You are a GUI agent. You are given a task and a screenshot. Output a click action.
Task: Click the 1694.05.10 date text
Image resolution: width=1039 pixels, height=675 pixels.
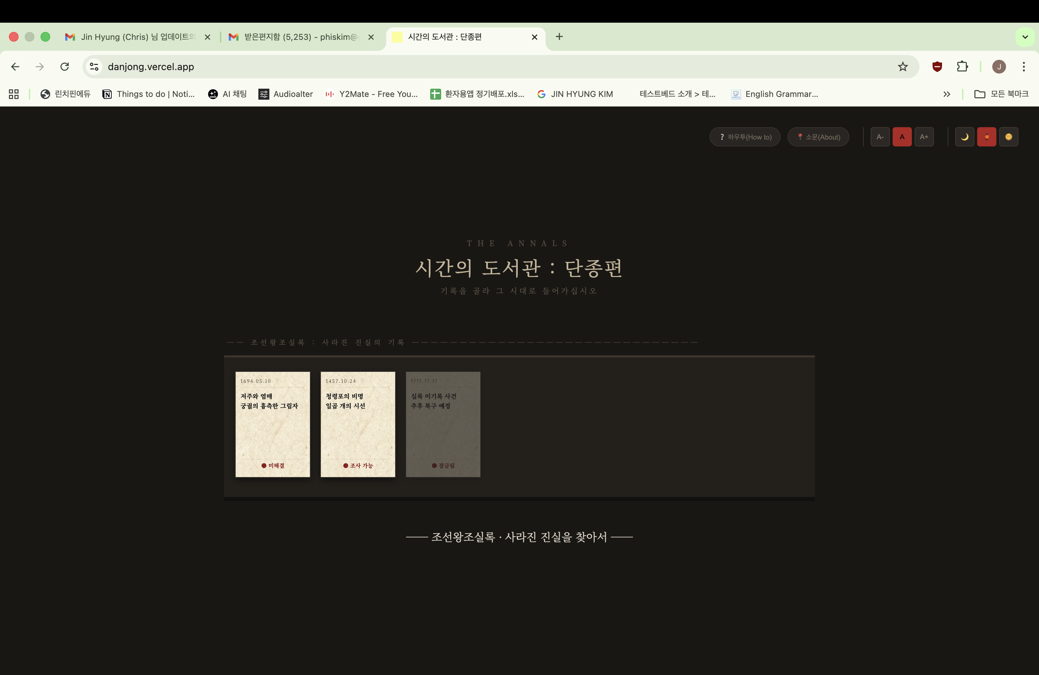255,381
